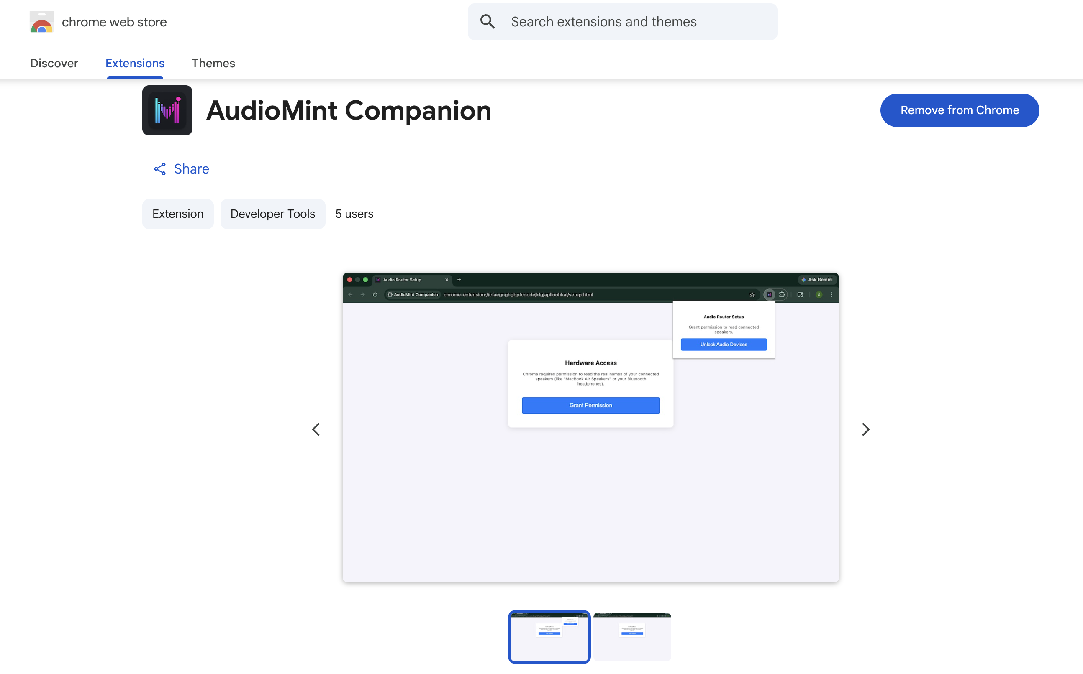Viewport: 1083px width, 674px height.
Task: Click the AudioMint Companion extension icon
Action: (x=167, y=110)
